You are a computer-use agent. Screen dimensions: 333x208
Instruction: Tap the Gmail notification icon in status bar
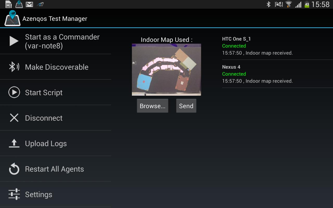pyautogui.click(x=29, y=4)
